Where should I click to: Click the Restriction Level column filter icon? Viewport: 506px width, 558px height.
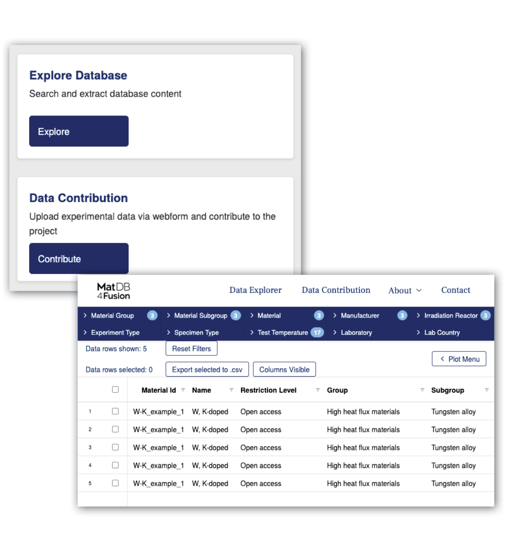318,390
